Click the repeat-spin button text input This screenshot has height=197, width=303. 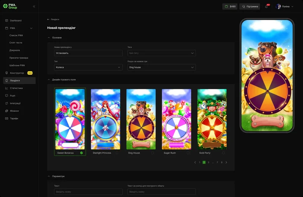pos(162,192)
